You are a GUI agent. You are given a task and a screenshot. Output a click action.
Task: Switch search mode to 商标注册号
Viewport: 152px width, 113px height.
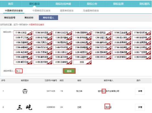[10, 18]
